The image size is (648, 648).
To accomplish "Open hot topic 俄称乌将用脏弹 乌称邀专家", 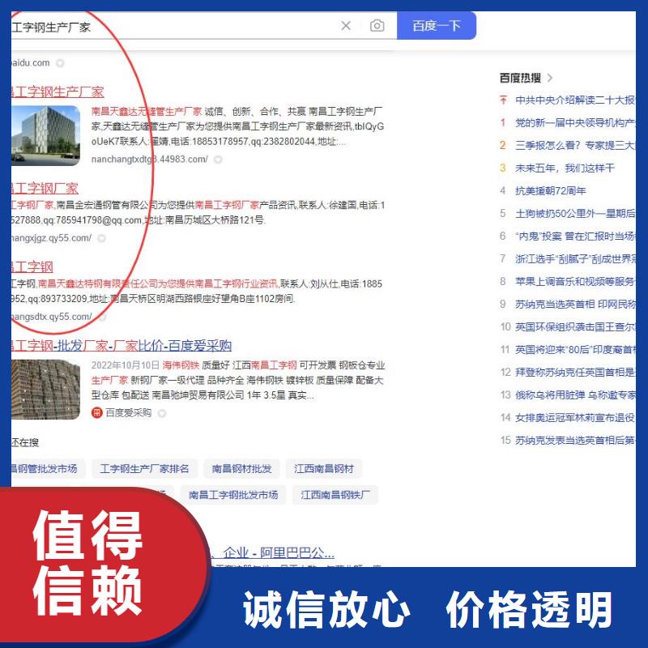I will tap(575, 395).
